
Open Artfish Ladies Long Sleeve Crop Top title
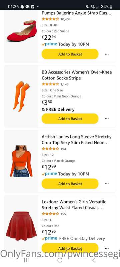pos(76,140)
